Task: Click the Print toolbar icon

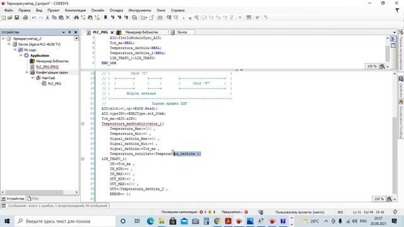Action: coord(25,18)
